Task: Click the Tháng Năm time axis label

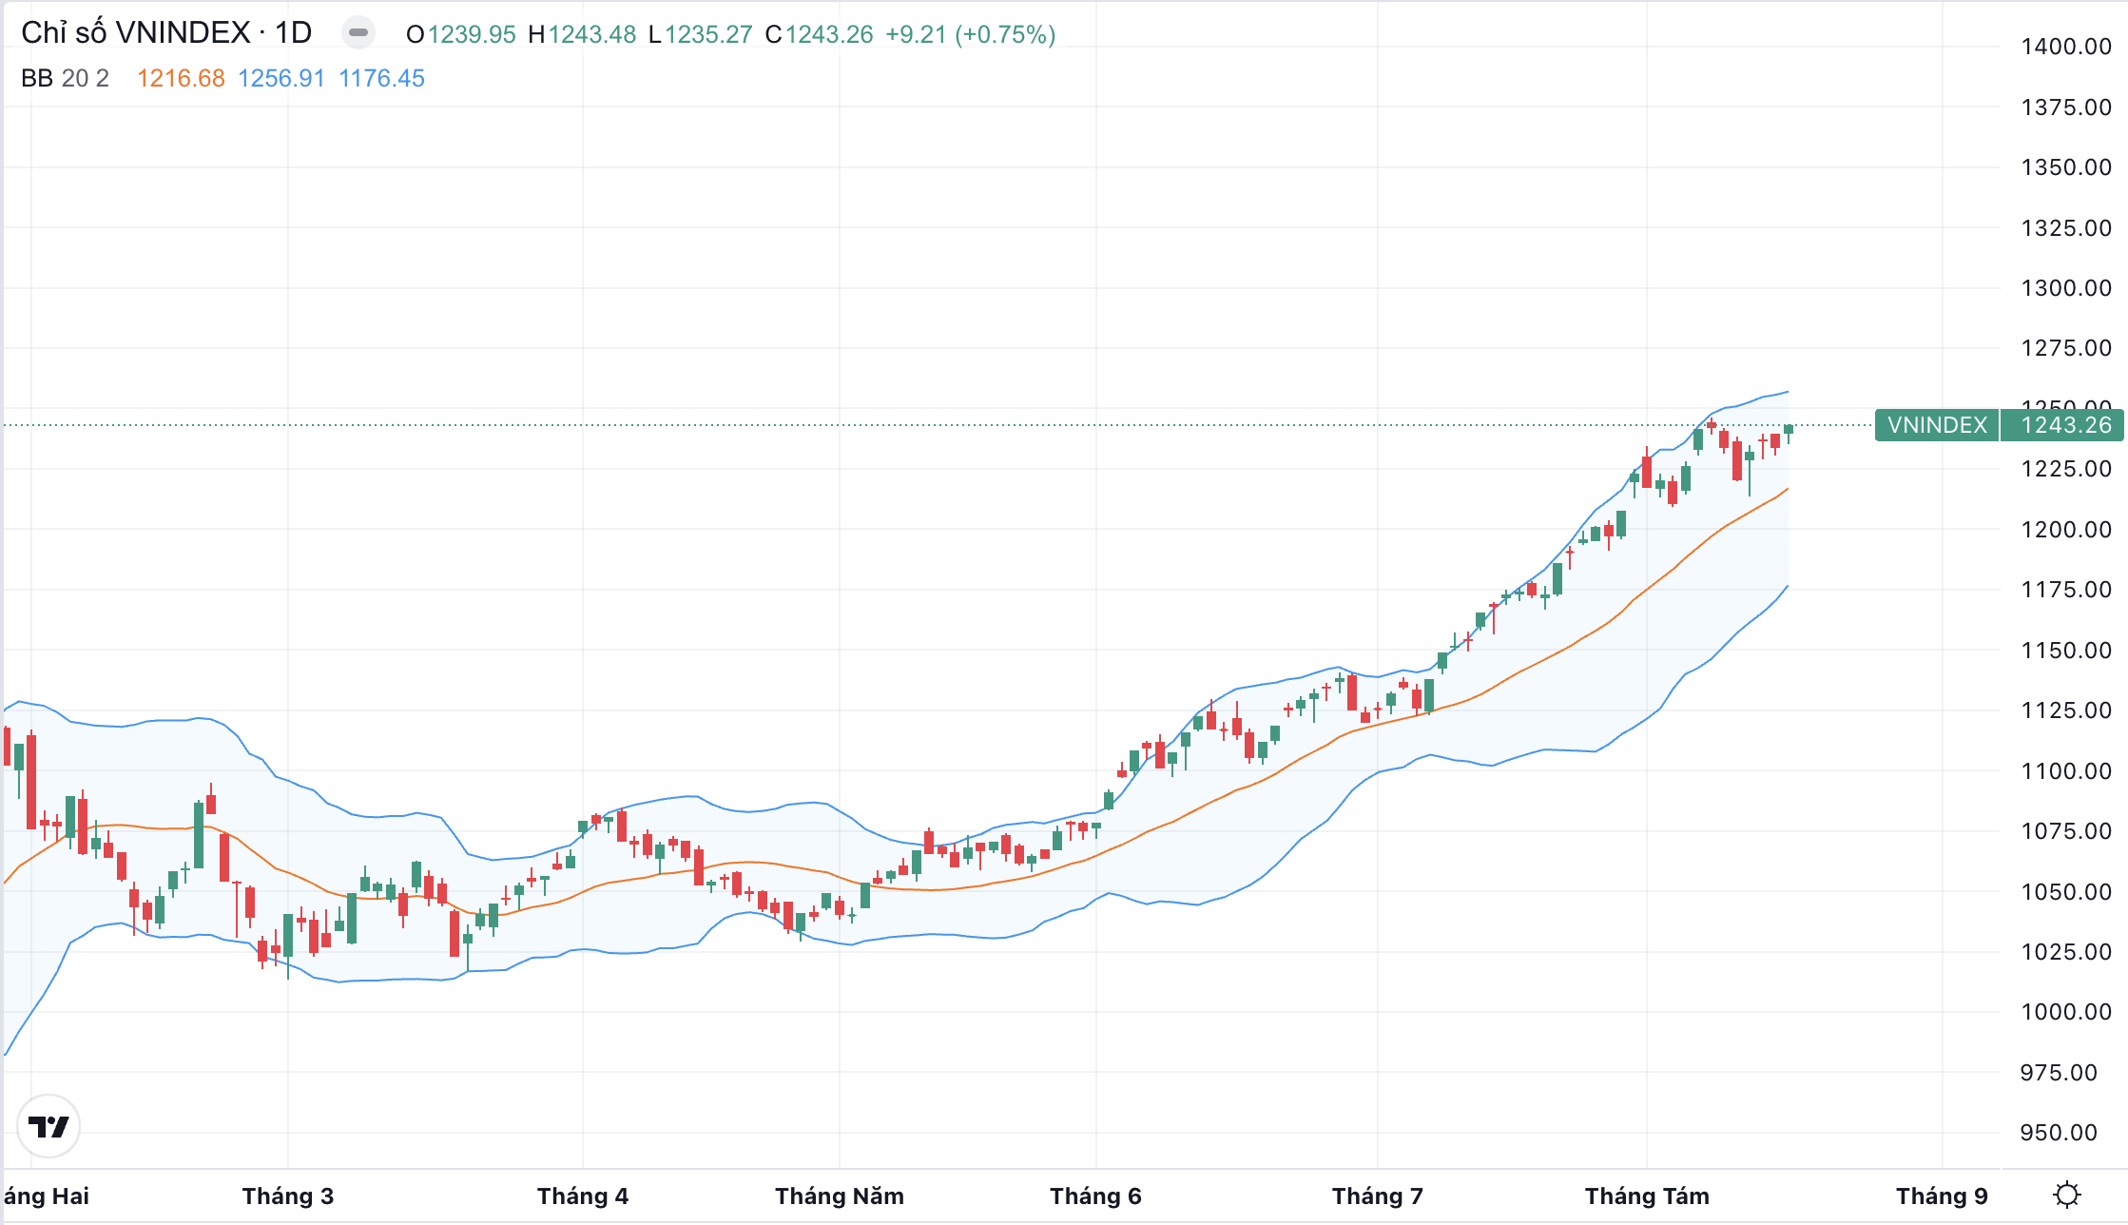Action: (x=840, y=1196)
